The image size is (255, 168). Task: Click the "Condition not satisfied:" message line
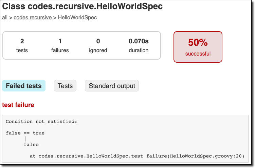point(42,121)
